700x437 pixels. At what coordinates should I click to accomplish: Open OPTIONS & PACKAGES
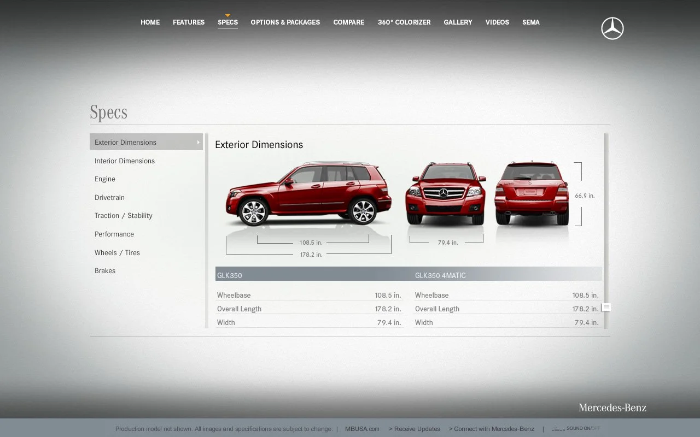click(x=285, y=22)
